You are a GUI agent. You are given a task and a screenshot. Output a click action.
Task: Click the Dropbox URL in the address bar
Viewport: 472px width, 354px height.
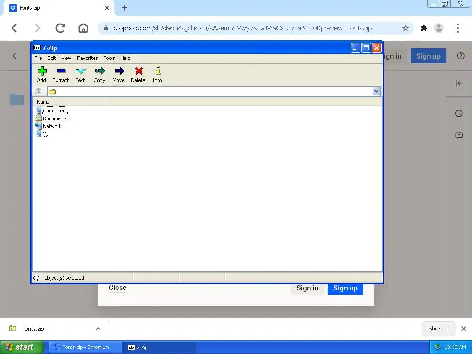coord(242,28)
